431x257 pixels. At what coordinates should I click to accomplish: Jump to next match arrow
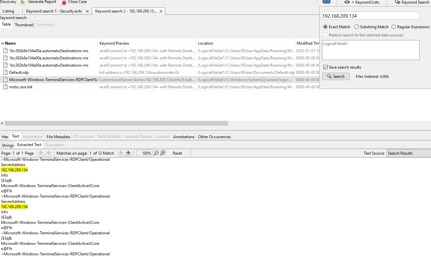pyautogui.click(x=128, y=153)
